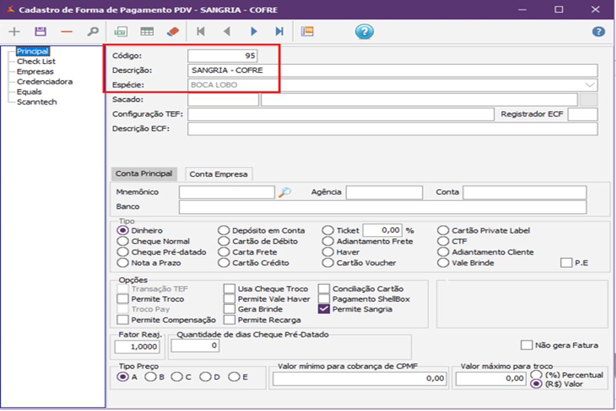The height and width of the screenshot is (411, 616).
Task: Click the Agência input field
Action: point(384,192)
